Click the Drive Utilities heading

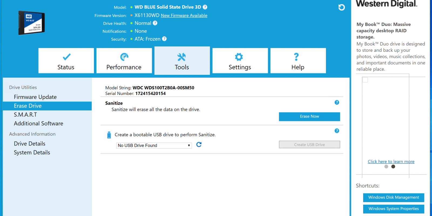pyautogui.click(x=23, y=87)
